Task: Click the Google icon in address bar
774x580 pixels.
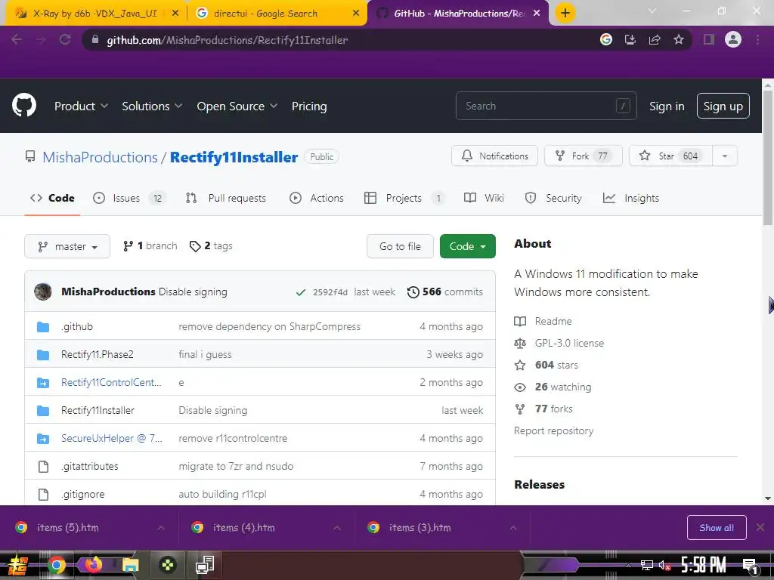Action: click(x=606, y=40)
